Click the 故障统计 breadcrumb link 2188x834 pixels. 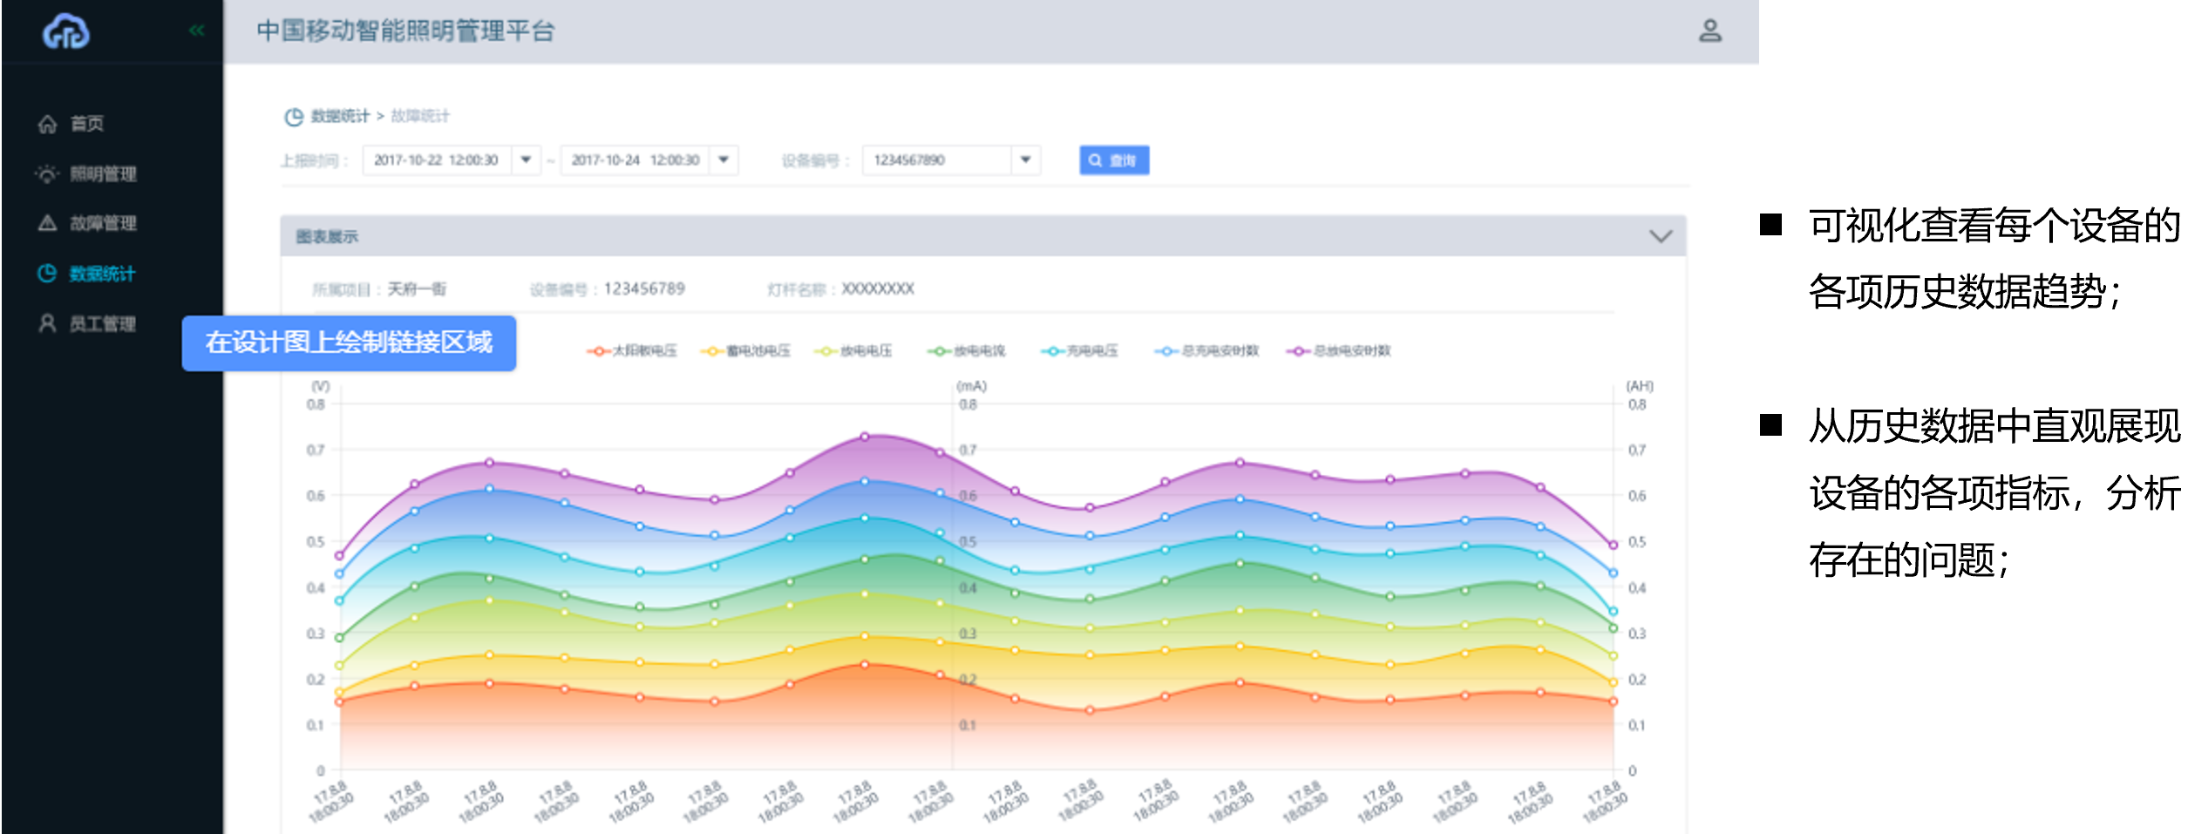point(420,116)
